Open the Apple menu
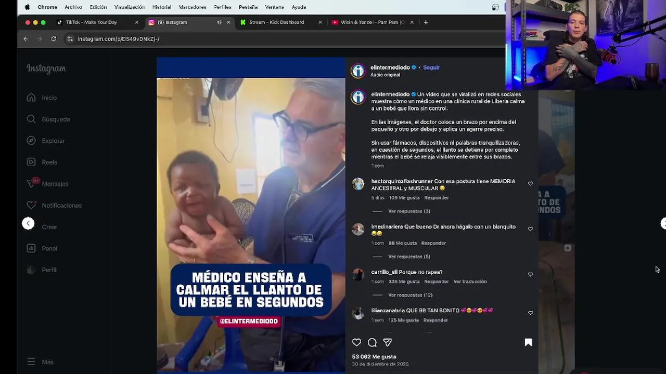Image resolution: width=666 pixels, height=374 pixels. click(27, 7)
